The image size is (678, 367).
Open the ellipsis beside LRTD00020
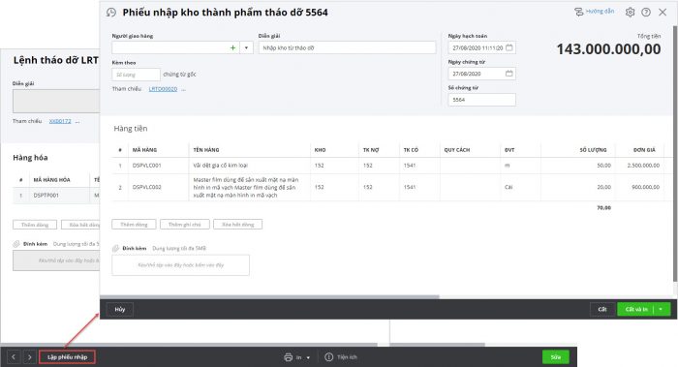coord(183,89)
